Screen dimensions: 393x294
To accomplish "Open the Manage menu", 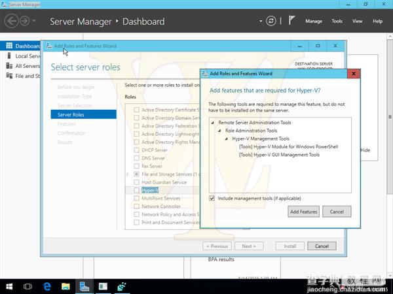I will point(314,22).
